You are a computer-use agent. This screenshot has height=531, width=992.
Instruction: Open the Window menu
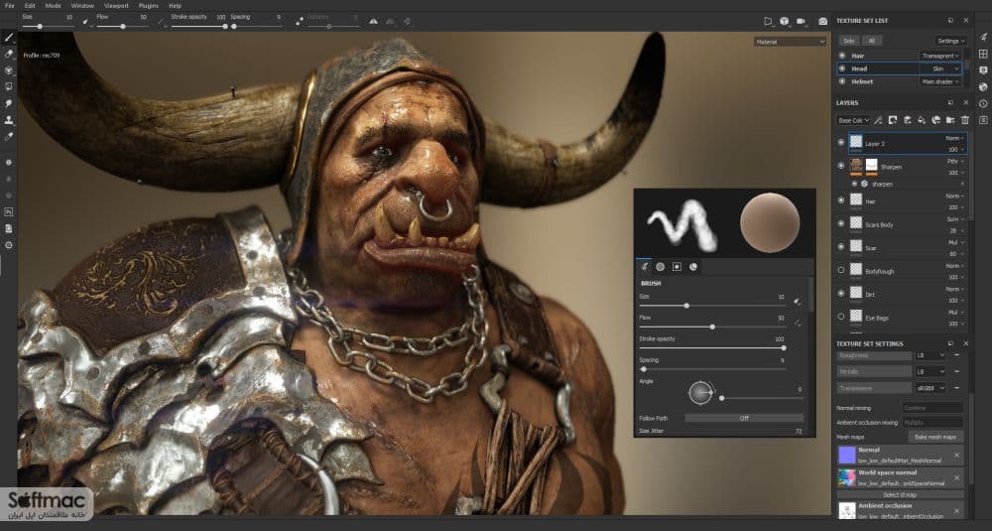(x=82, y=6)
